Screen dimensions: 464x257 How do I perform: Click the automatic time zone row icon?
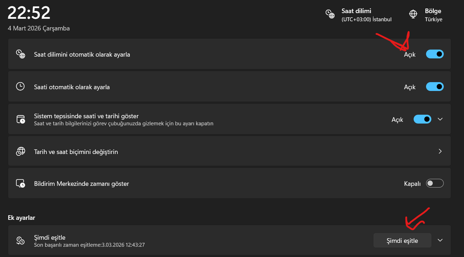[x=21, y=54]
